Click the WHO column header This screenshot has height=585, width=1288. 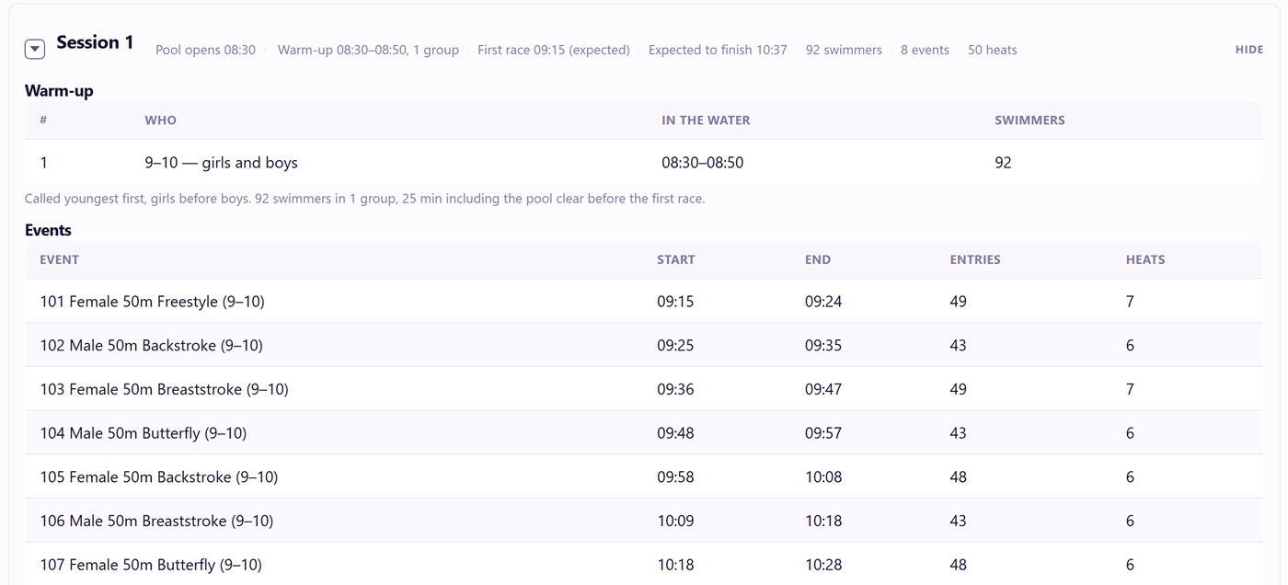pyautogui.click(x=160, y=120)
